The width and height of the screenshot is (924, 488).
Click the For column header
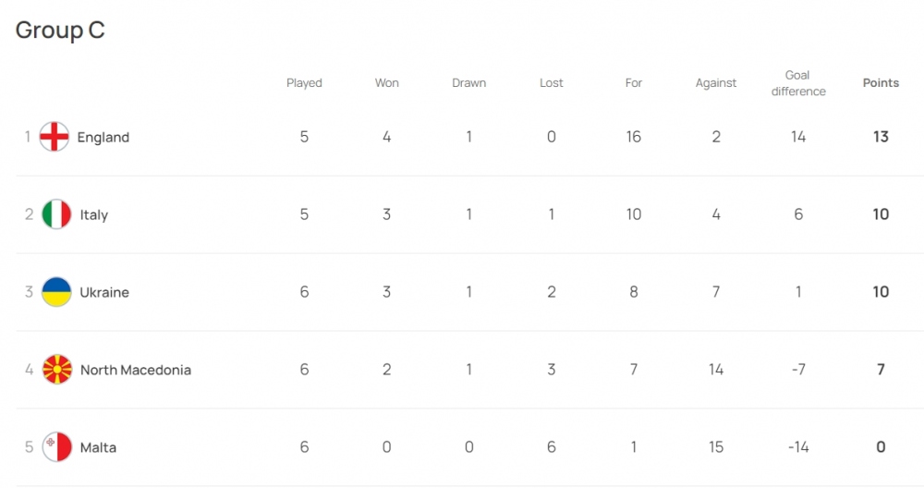[x=633, y=82]
